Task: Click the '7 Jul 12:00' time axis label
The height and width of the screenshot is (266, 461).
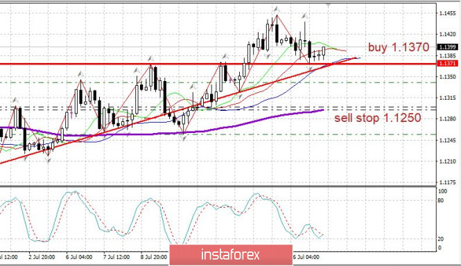Action: tap(116, 257)
